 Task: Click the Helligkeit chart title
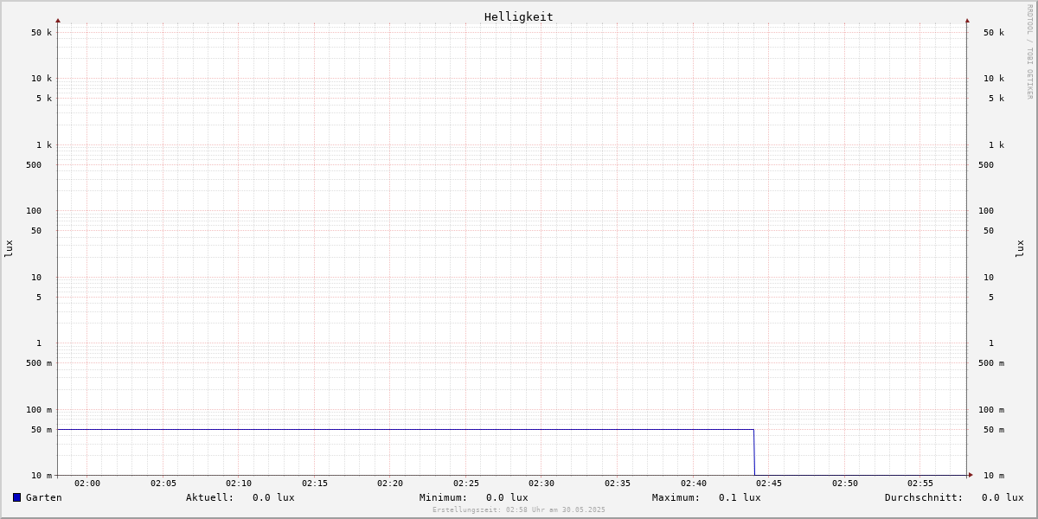tap(519, 16)
